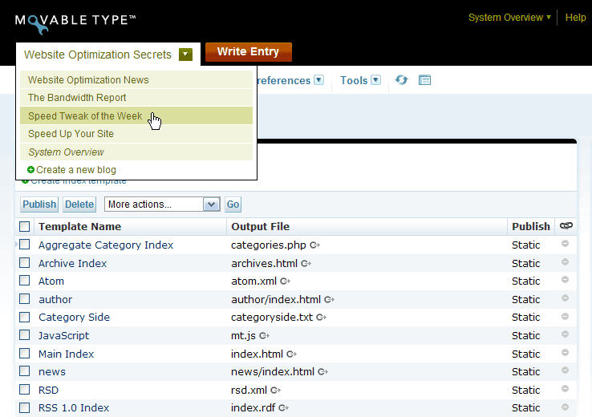The image size is (592, 417).
Task: Click link status dot for Category Side row
Action: tap(566, 316)
